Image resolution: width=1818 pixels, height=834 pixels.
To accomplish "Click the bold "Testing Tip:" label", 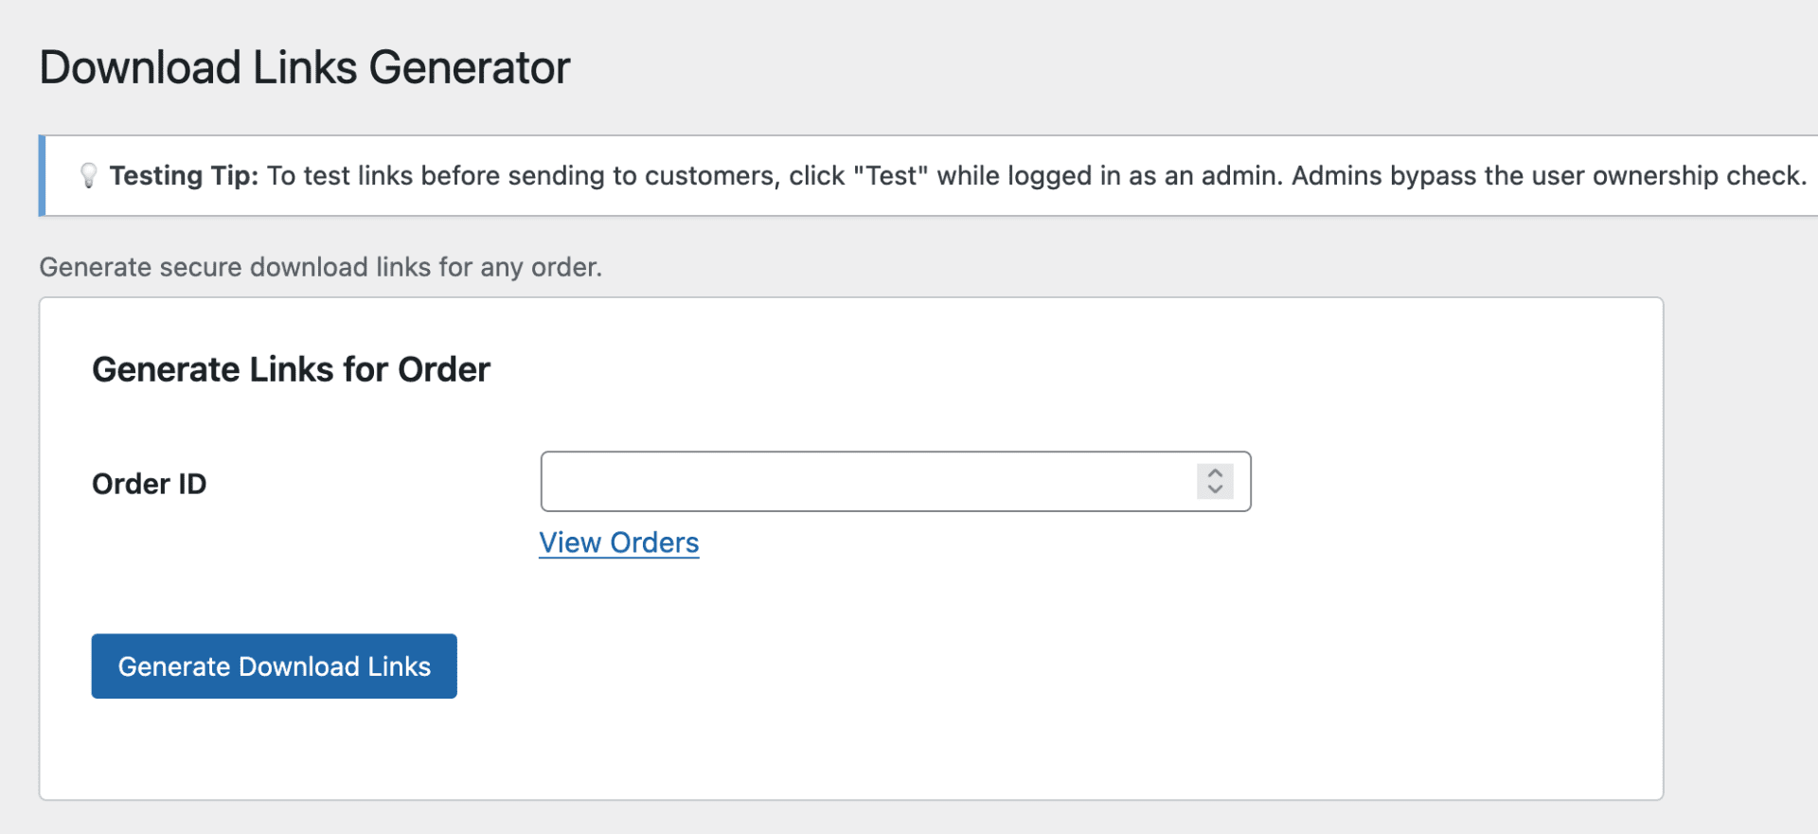I will click(x=184, y=176).
